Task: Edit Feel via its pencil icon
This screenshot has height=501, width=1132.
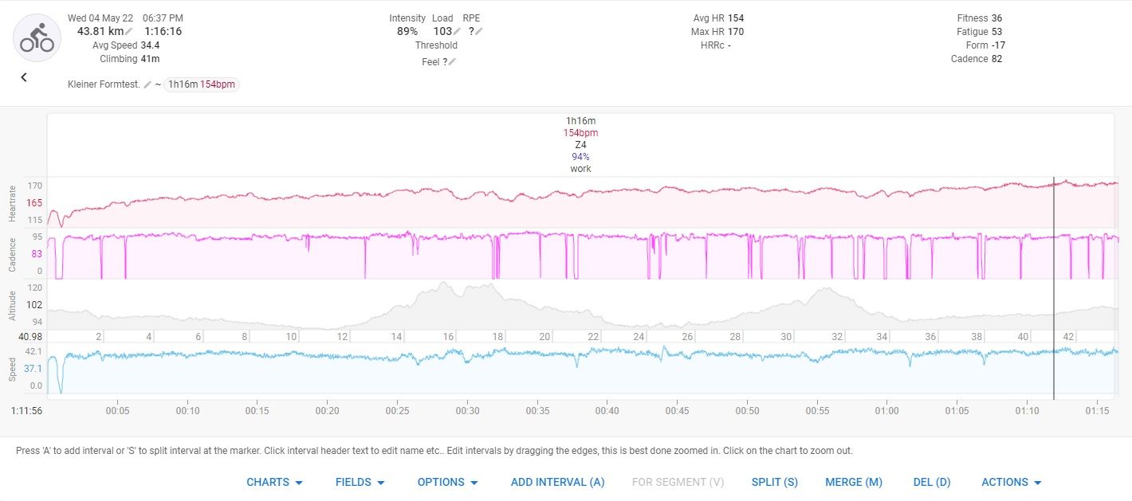Action: (x=452, y=62)
